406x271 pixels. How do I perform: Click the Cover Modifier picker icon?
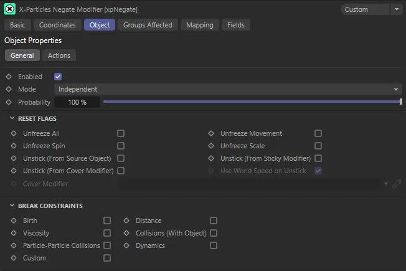397,184
